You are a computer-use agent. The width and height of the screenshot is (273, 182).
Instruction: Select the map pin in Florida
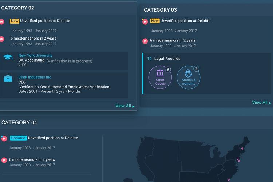pyautogui.click(x=229, y=180)
